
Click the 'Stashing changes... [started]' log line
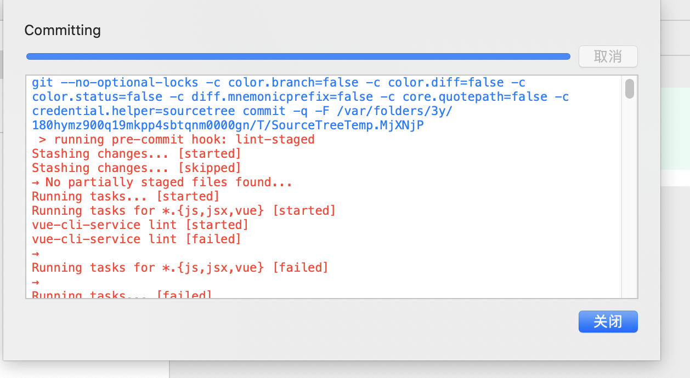pyautogui.click(x=135, y=153)
